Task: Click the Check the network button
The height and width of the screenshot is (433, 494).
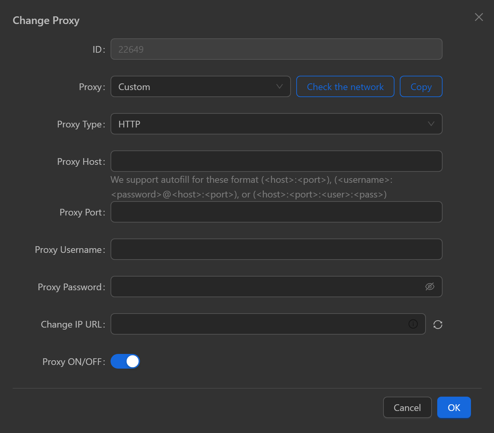Action: [345, 87]
